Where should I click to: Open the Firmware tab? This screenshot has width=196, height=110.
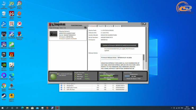(x=92, y=26)
